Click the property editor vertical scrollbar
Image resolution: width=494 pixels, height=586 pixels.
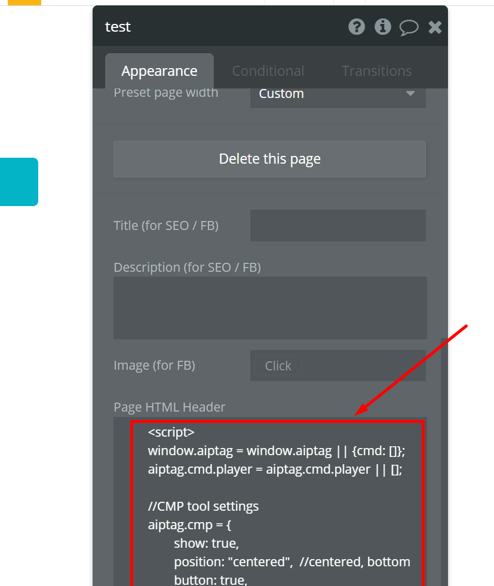point(444,462)
